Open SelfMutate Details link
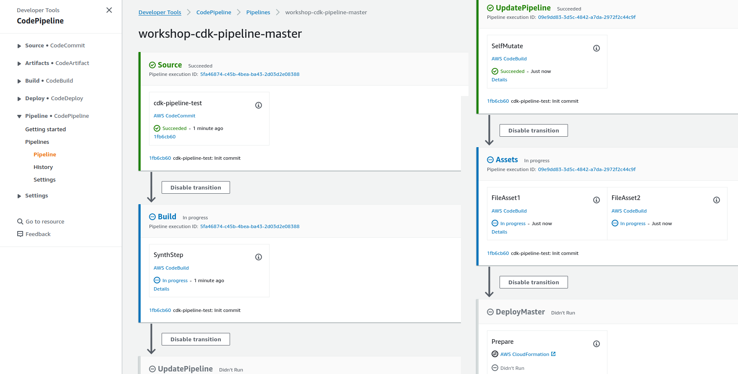Viewport: 738px width, 374px height. (500, 80)
